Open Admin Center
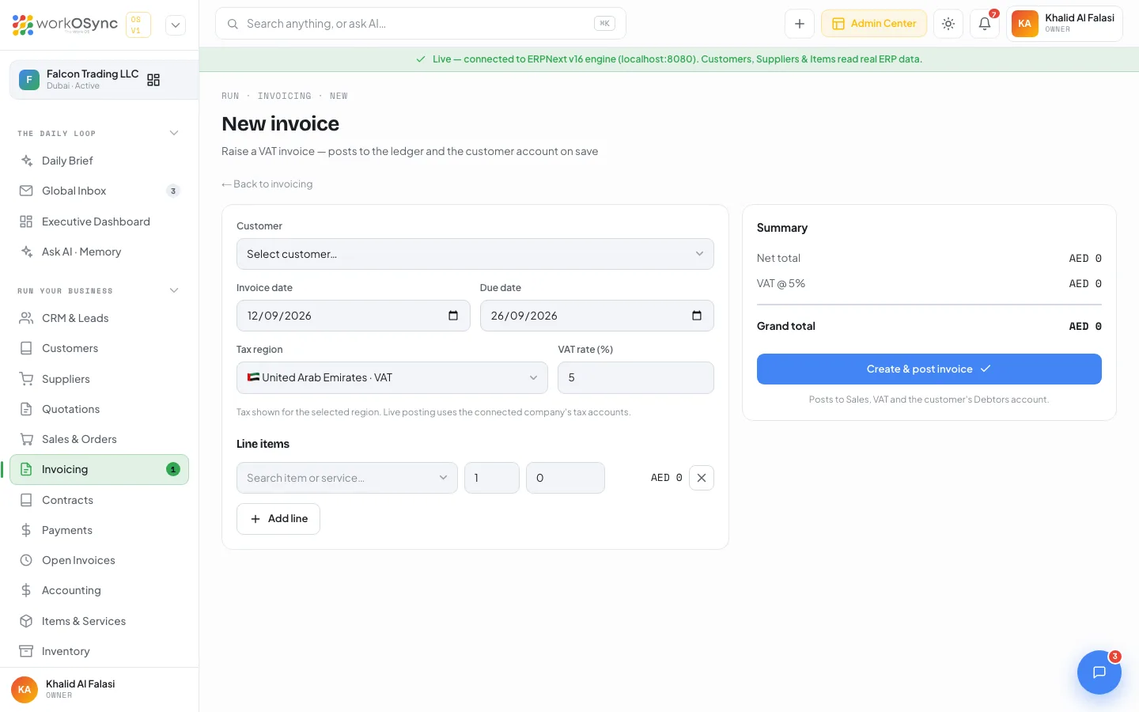 tap(874, 24)
